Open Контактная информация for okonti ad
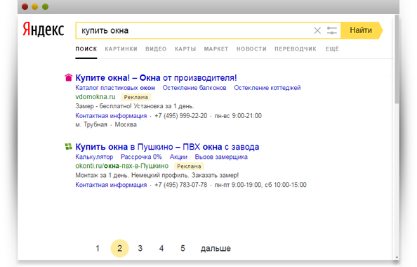 click(x=111, y=185)
